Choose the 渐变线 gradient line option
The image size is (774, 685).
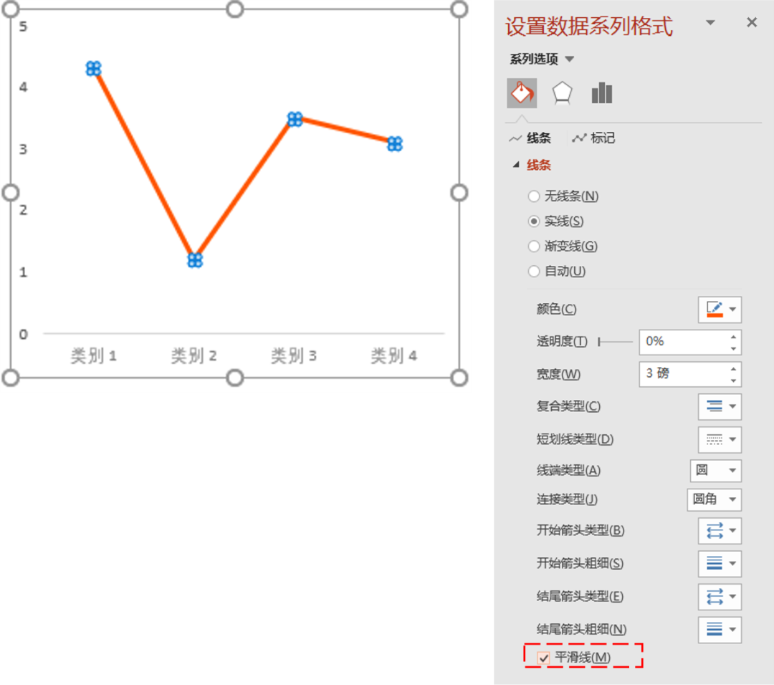click(534, 246)
